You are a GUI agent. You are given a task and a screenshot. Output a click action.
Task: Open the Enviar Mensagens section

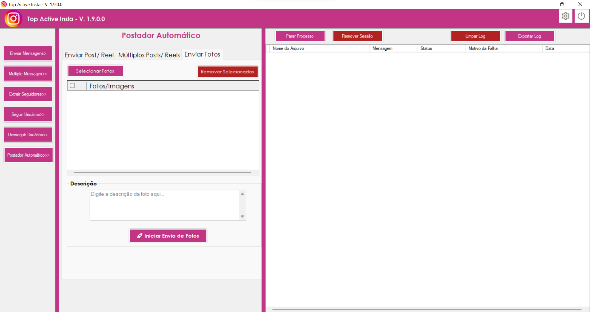(x=28, y=53)
